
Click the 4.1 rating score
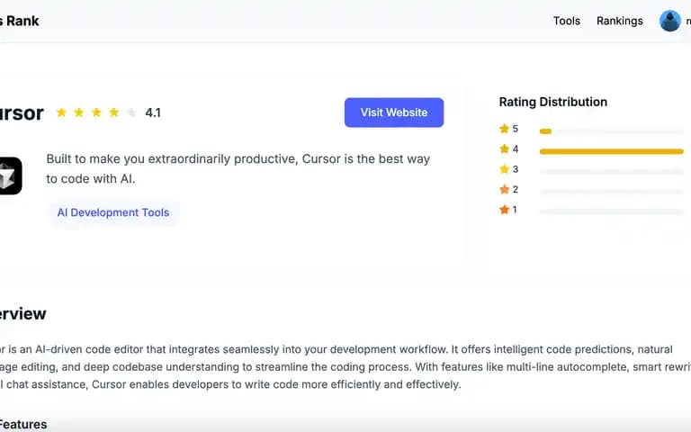click(153, 112)
